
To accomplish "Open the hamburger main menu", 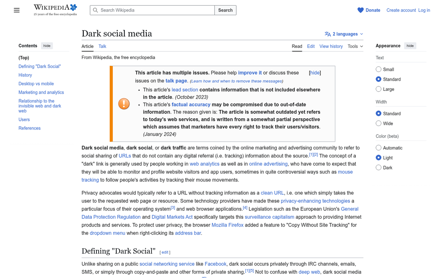I will 17,10.
